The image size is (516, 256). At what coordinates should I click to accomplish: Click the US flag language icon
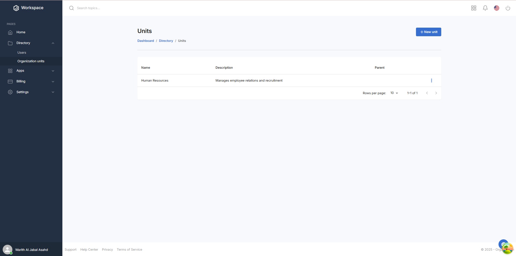point(496,8)
